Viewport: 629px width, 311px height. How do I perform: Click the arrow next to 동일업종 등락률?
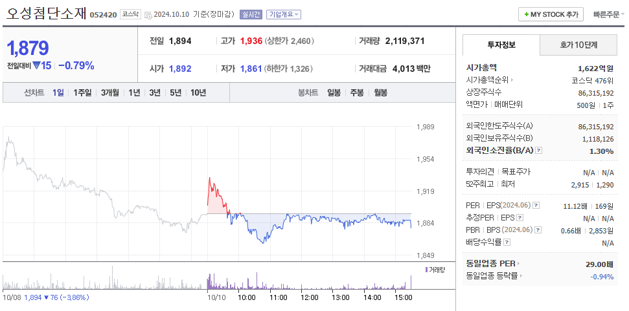pyautogui.click(x=521, y=276)
